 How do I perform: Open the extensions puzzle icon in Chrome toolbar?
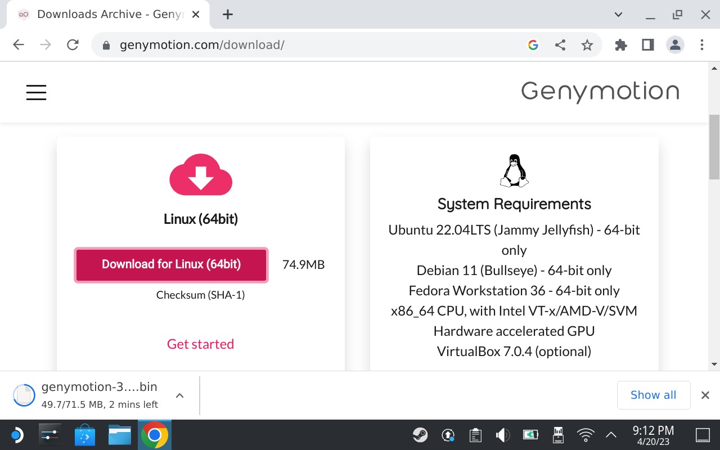(620, 44)
